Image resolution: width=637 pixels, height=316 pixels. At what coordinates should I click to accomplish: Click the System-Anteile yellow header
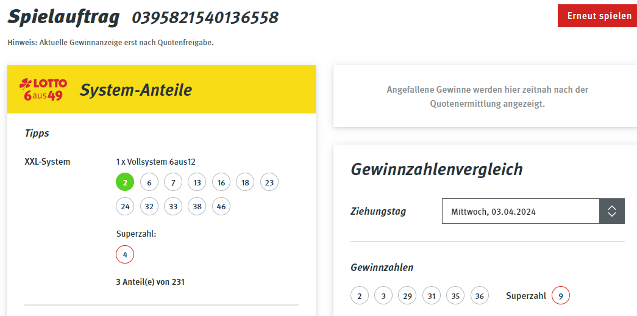(x=162, y=90)
